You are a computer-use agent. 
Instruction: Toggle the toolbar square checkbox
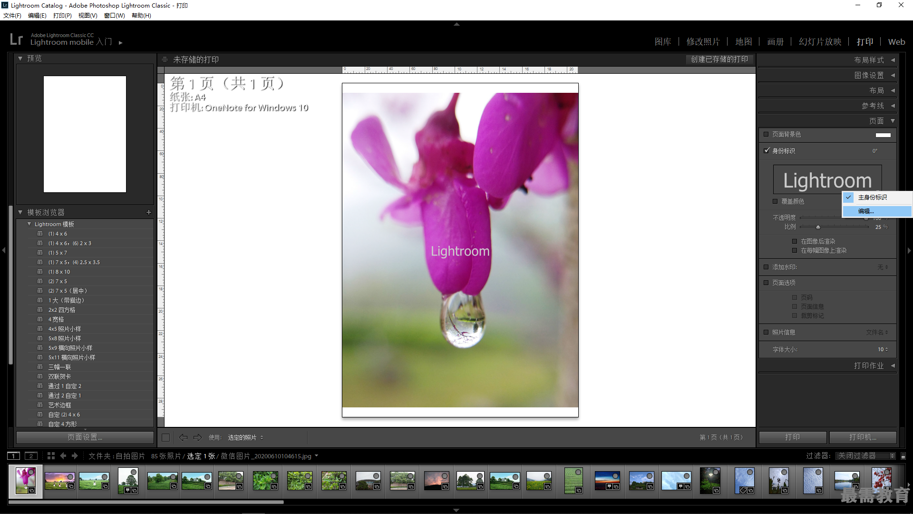click(x=165, y=437)
